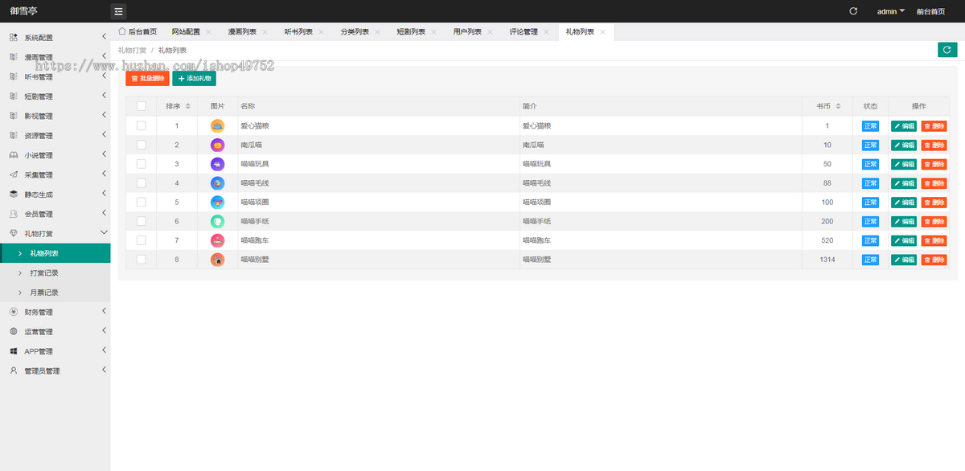This screenshot has width=965, height=471.
Task: Check the box for the 喵喵项圈 row
Action: 142,202
